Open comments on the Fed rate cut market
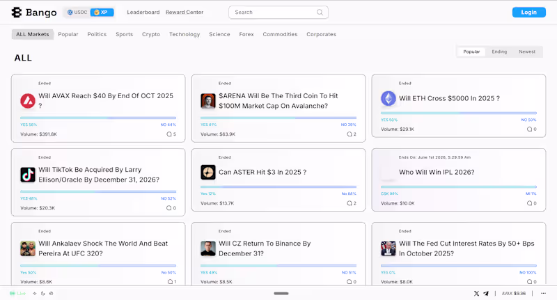 coord(532,281)
